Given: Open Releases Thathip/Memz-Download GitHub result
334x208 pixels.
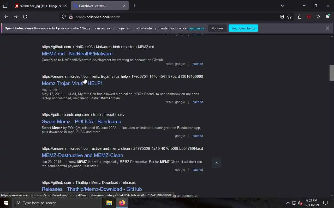Looking at the screenshot, I should [92, 189].
